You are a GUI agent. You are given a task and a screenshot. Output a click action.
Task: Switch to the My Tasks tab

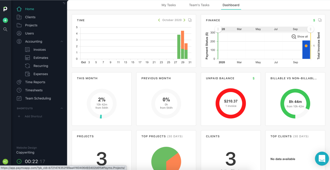point(168,5)
